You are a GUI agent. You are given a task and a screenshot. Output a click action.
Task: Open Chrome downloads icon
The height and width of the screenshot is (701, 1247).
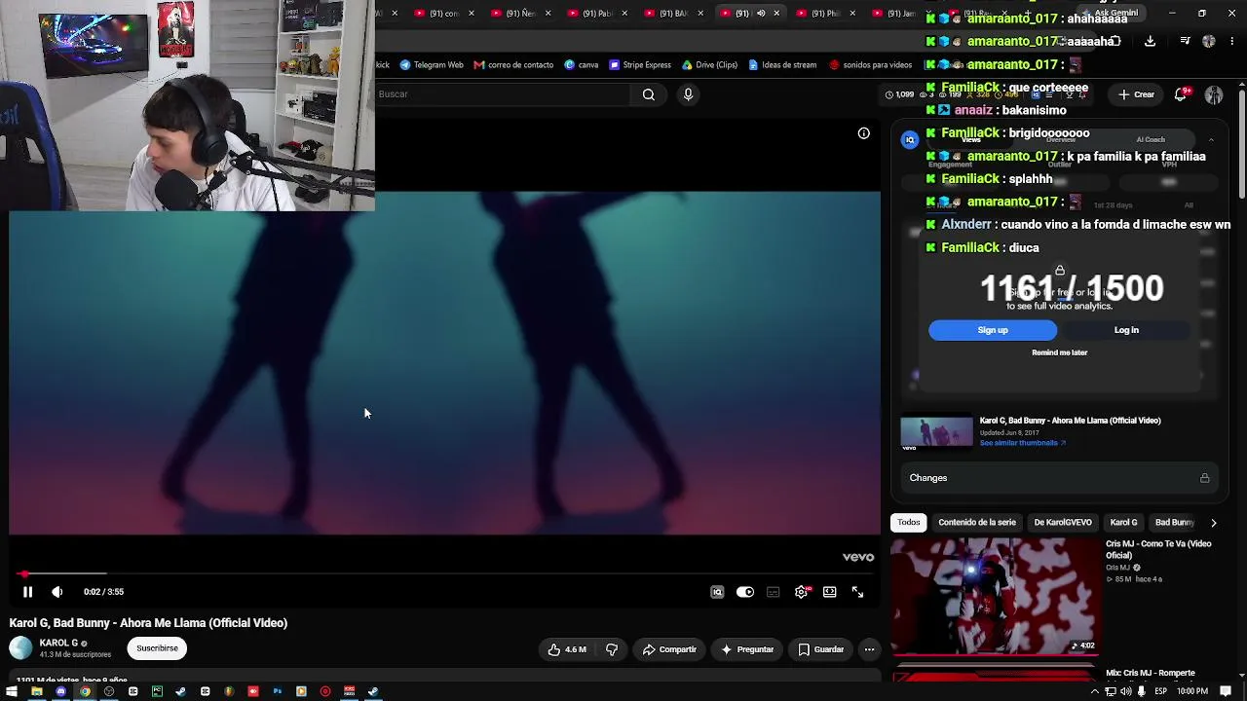[x=1150, y=41]
